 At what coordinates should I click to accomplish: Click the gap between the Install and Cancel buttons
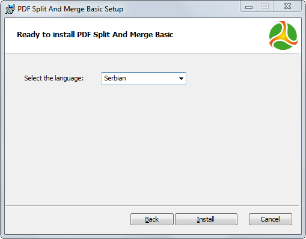pyautogui.click(x=243, y=219)
